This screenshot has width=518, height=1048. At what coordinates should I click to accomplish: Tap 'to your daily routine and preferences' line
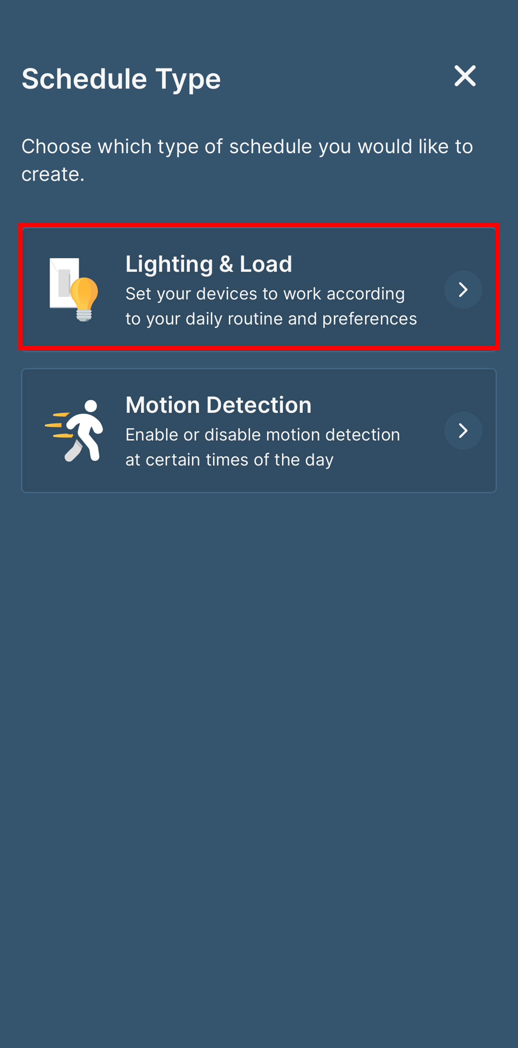point(271,319)
